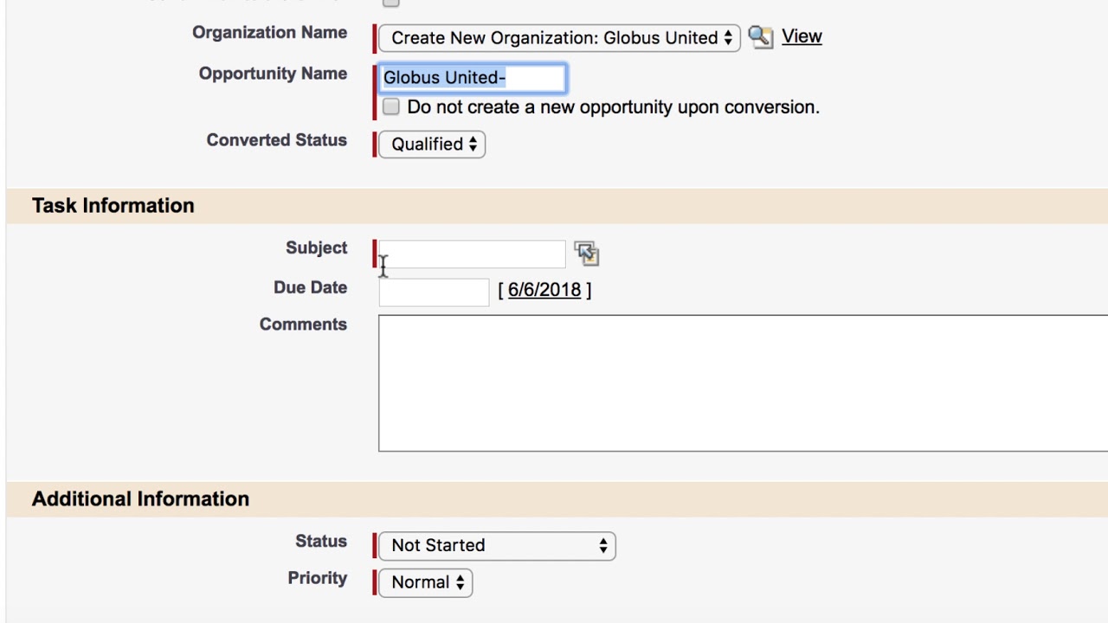Open the Status 'Not Started' dropdown
1108x623 pixels.
click(497, 546)
